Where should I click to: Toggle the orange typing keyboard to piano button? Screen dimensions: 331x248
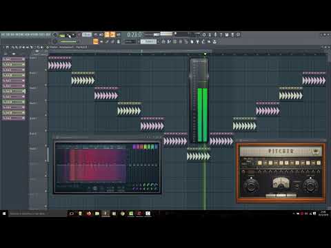(96, 41)
